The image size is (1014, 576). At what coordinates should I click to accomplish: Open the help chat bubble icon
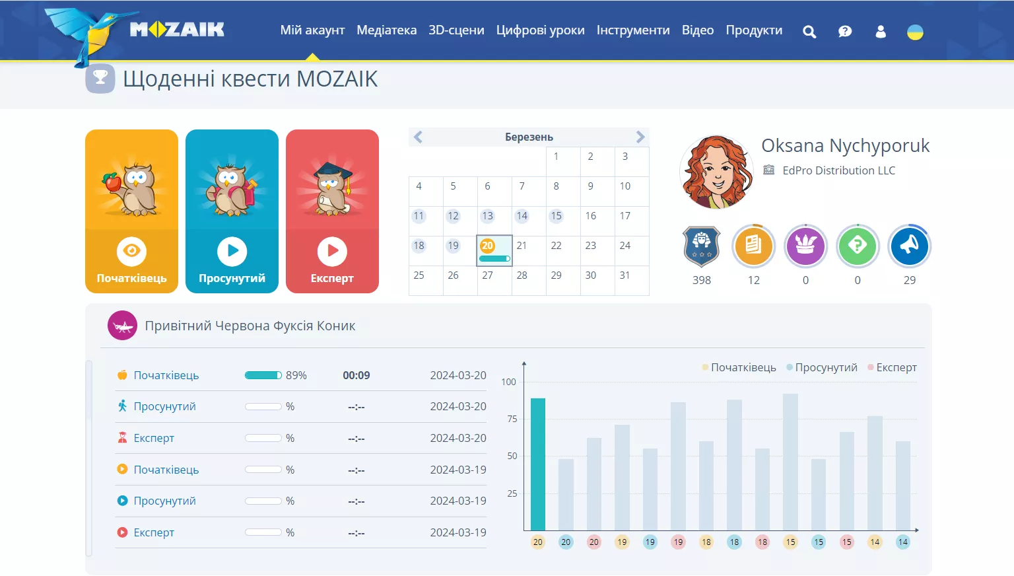click(845, 32)
